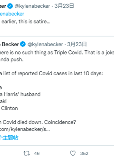Click the Harris' husband line
The height and width of the screenshot is (160, 114).
coord(20,94)
